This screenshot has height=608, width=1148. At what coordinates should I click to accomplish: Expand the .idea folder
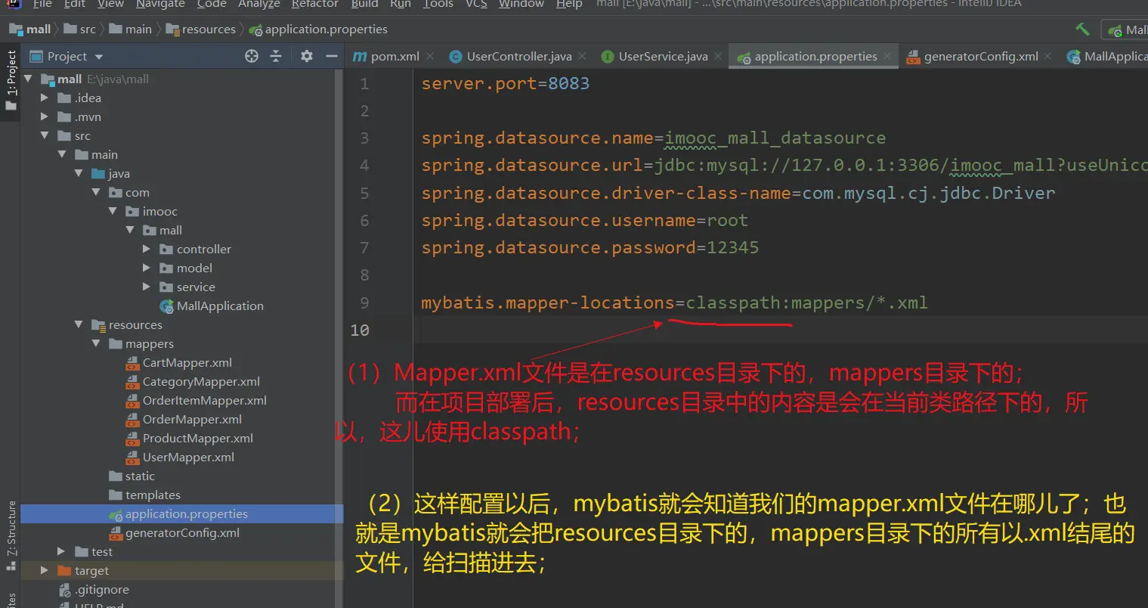tap(44, 98)
